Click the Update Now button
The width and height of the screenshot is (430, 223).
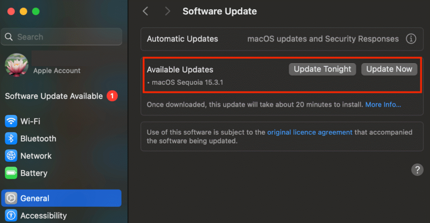coord(389,69)
